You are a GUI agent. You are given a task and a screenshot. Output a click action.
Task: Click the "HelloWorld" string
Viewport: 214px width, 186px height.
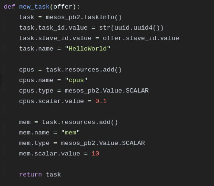click(87, 49)
